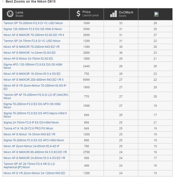The height and width of the screenshot is (177, 175).
Task: Open Nikon AF-S NIKKOR 200-400mm f/4G ED VR II
Action: tap(33, 80)
